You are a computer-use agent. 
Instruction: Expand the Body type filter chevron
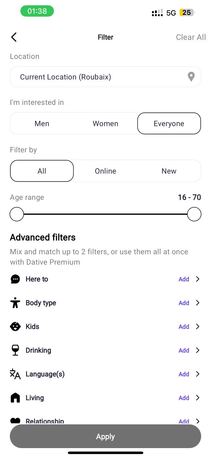coord(198,303)
